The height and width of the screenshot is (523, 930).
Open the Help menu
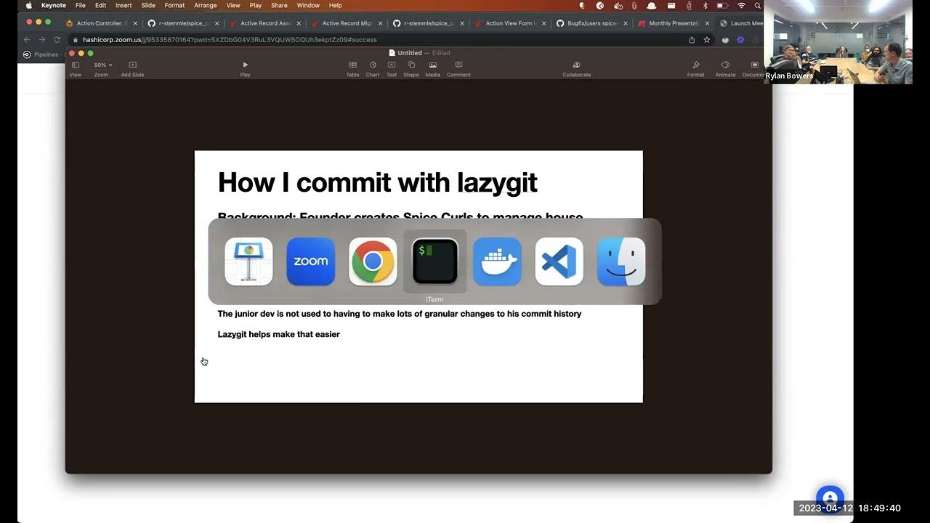(335, 5)
